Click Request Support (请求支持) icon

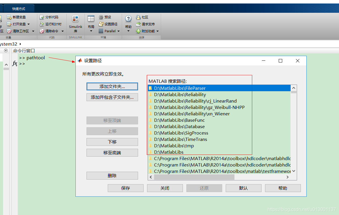click(x=138, y=24)
